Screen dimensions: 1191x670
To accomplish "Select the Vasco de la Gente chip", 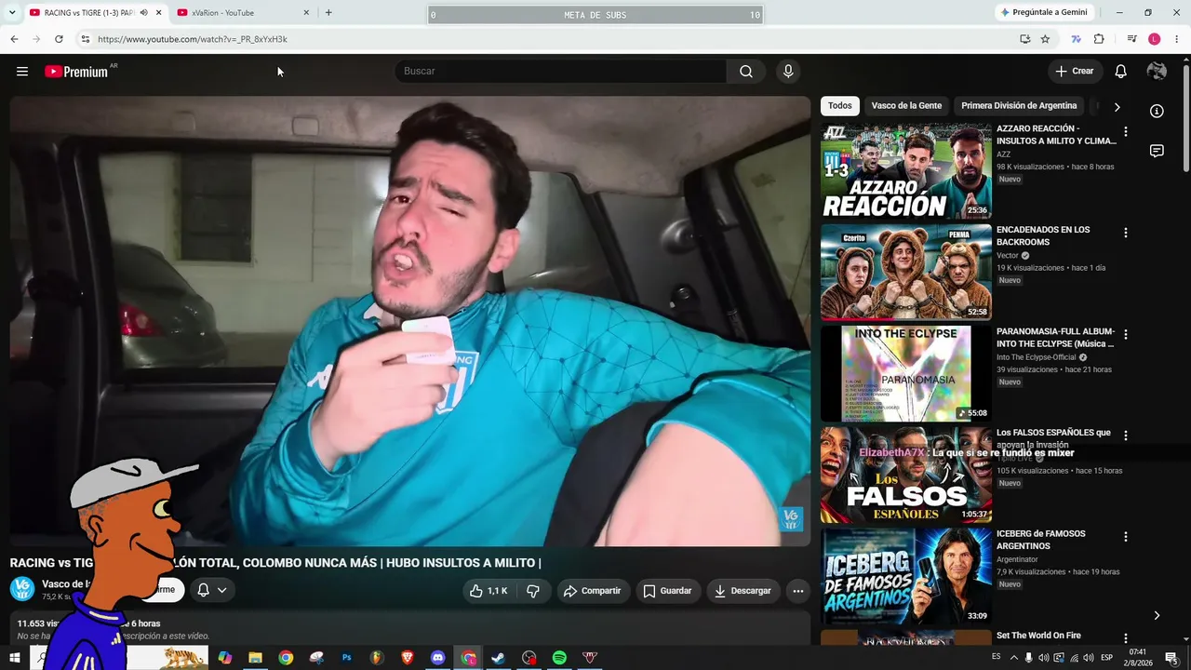I will (906, 106).
